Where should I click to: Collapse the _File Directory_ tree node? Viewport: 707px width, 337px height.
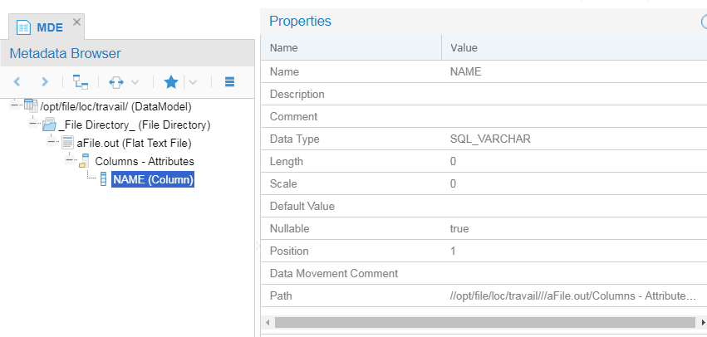click(33, 125)
